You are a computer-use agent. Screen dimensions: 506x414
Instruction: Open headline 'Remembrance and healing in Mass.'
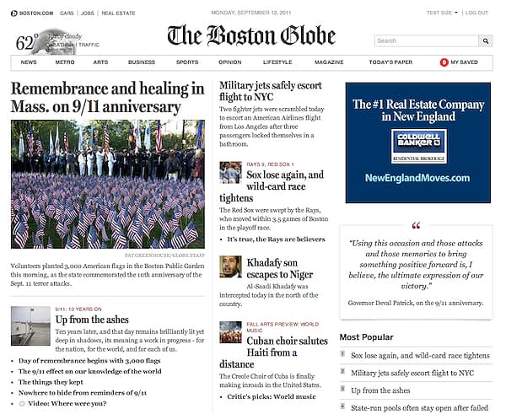(x=107, y=98)
